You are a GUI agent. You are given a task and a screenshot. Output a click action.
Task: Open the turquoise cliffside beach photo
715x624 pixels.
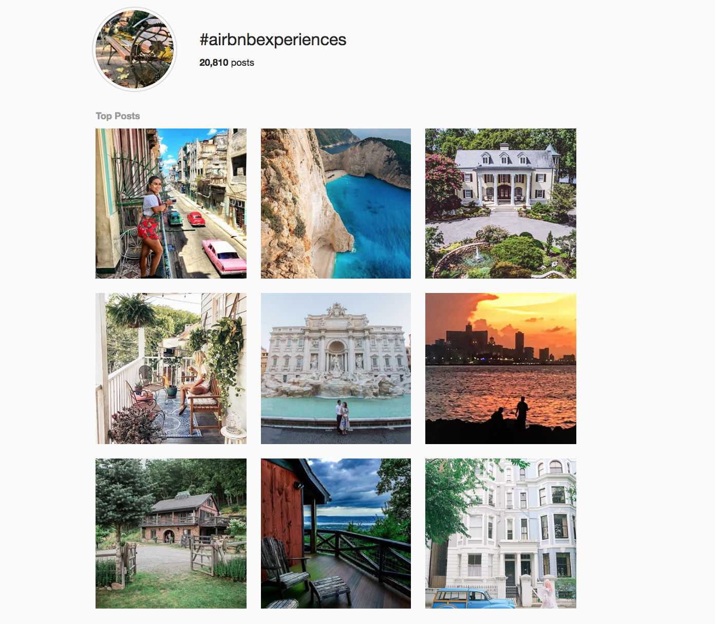coord(336,204)
